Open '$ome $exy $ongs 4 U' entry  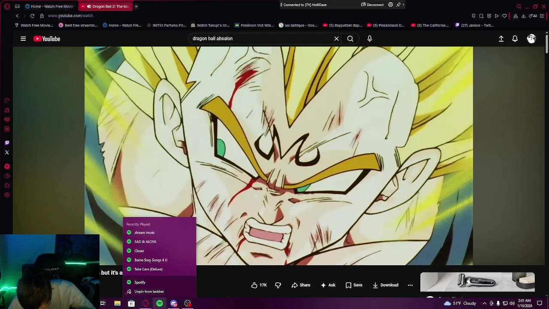click(x=160, y=260)
